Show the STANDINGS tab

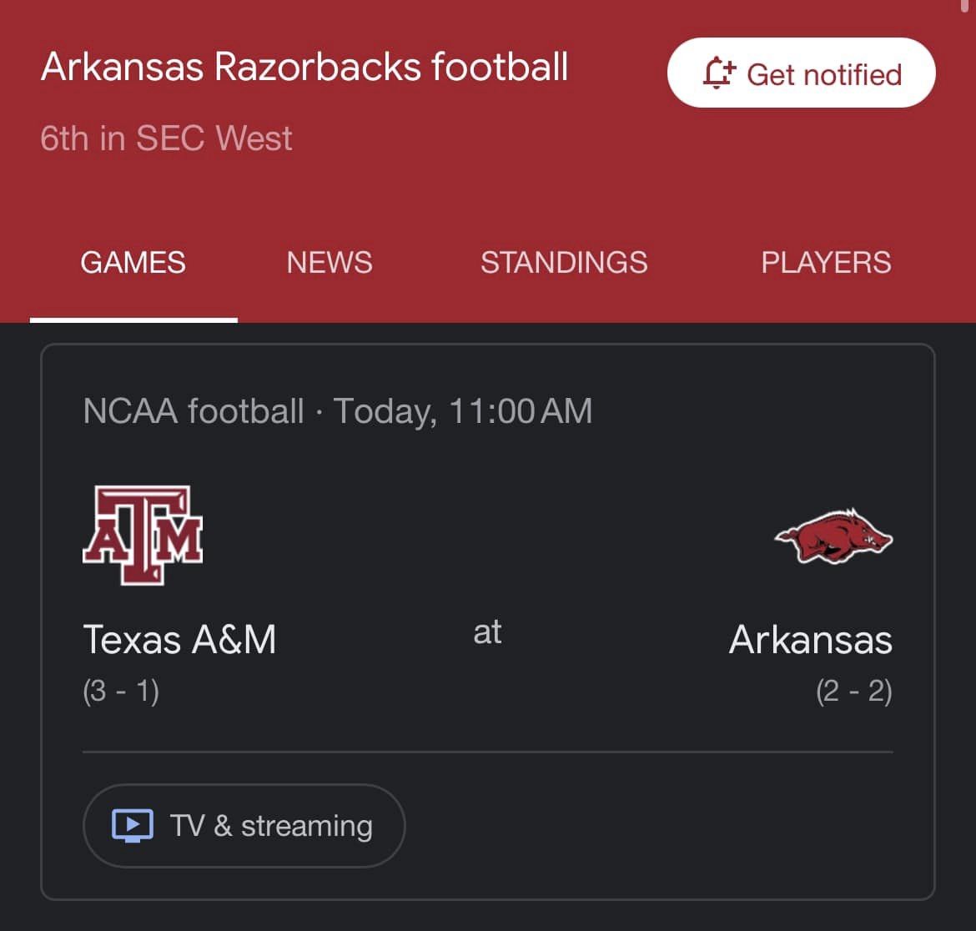pos(564,263)
